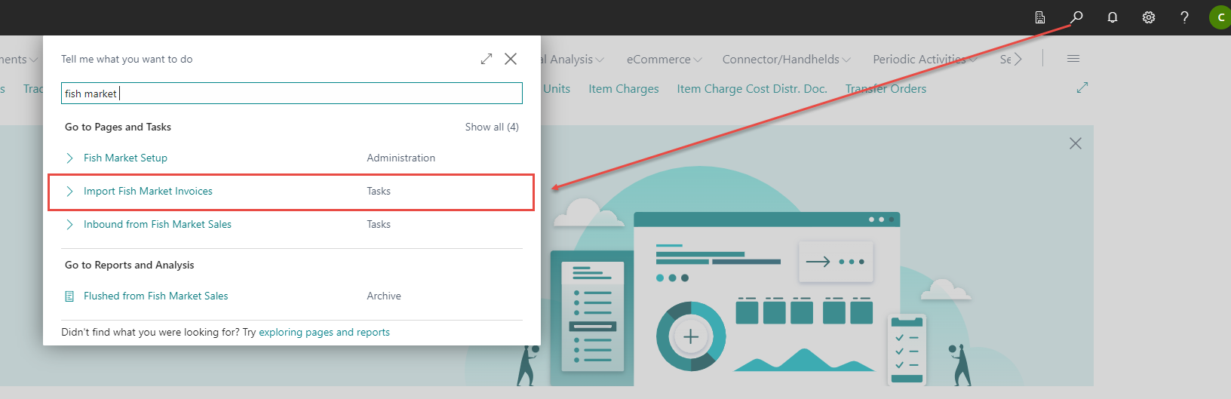1231x399 pixels.
Task: Expand the Periodic Activities menu
Action: (x=924, y=59)
